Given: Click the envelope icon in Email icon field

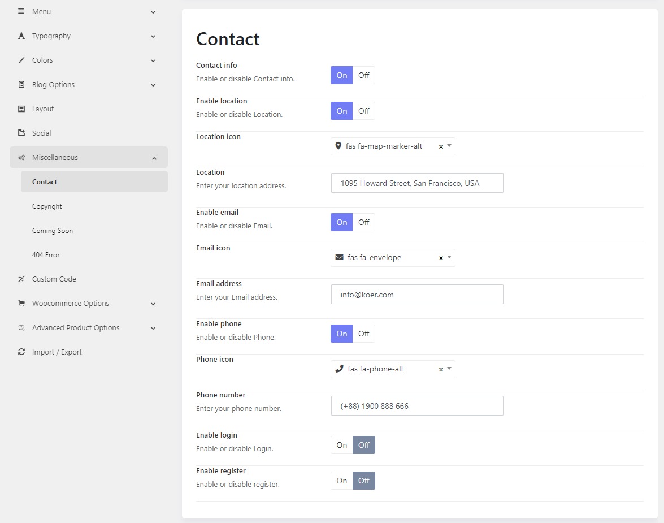Looking at the screenshot, I should 339,257.
